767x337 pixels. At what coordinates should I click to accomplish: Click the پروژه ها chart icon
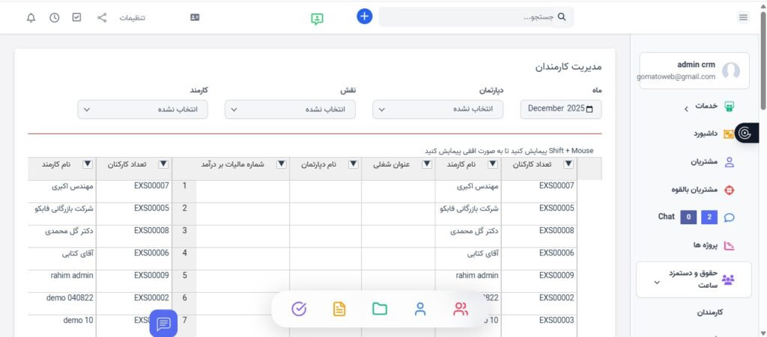pos(729,246)
